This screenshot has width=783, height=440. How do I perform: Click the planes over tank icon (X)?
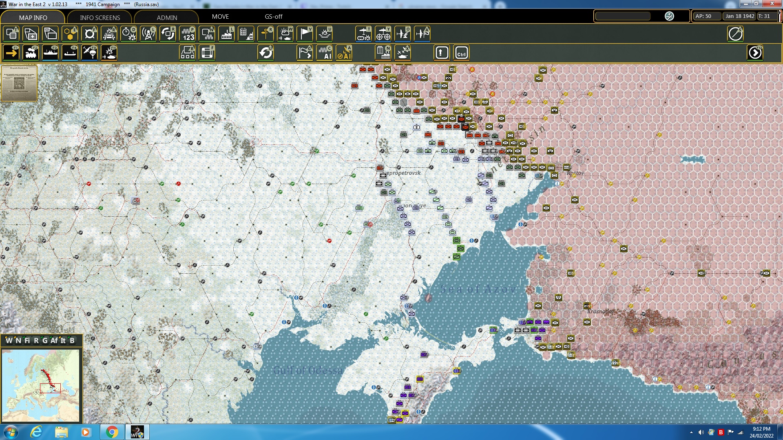403,53
